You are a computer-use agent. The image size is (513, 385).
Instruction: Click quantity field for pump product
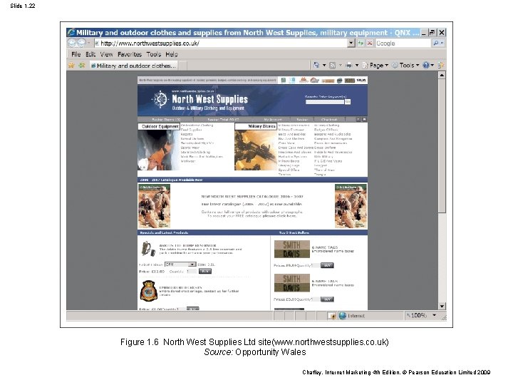(x=191, y=272)
